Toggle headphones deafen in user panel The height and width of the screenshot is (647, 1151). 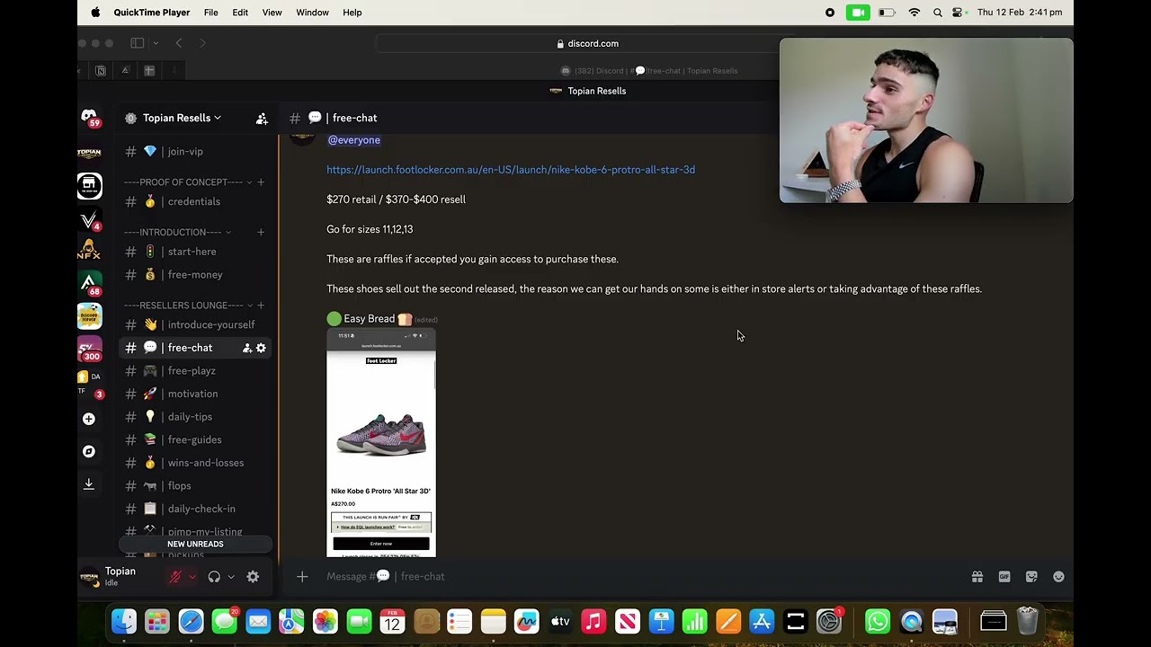[x=214, y=577]
